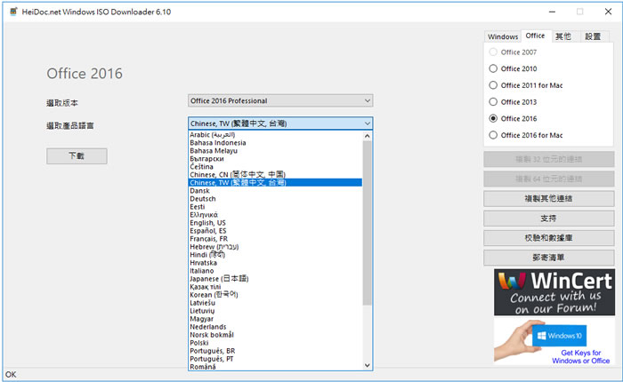Choose Italiano from the list
The width and height of the screenshot is (623, 382).
(275, 271)
